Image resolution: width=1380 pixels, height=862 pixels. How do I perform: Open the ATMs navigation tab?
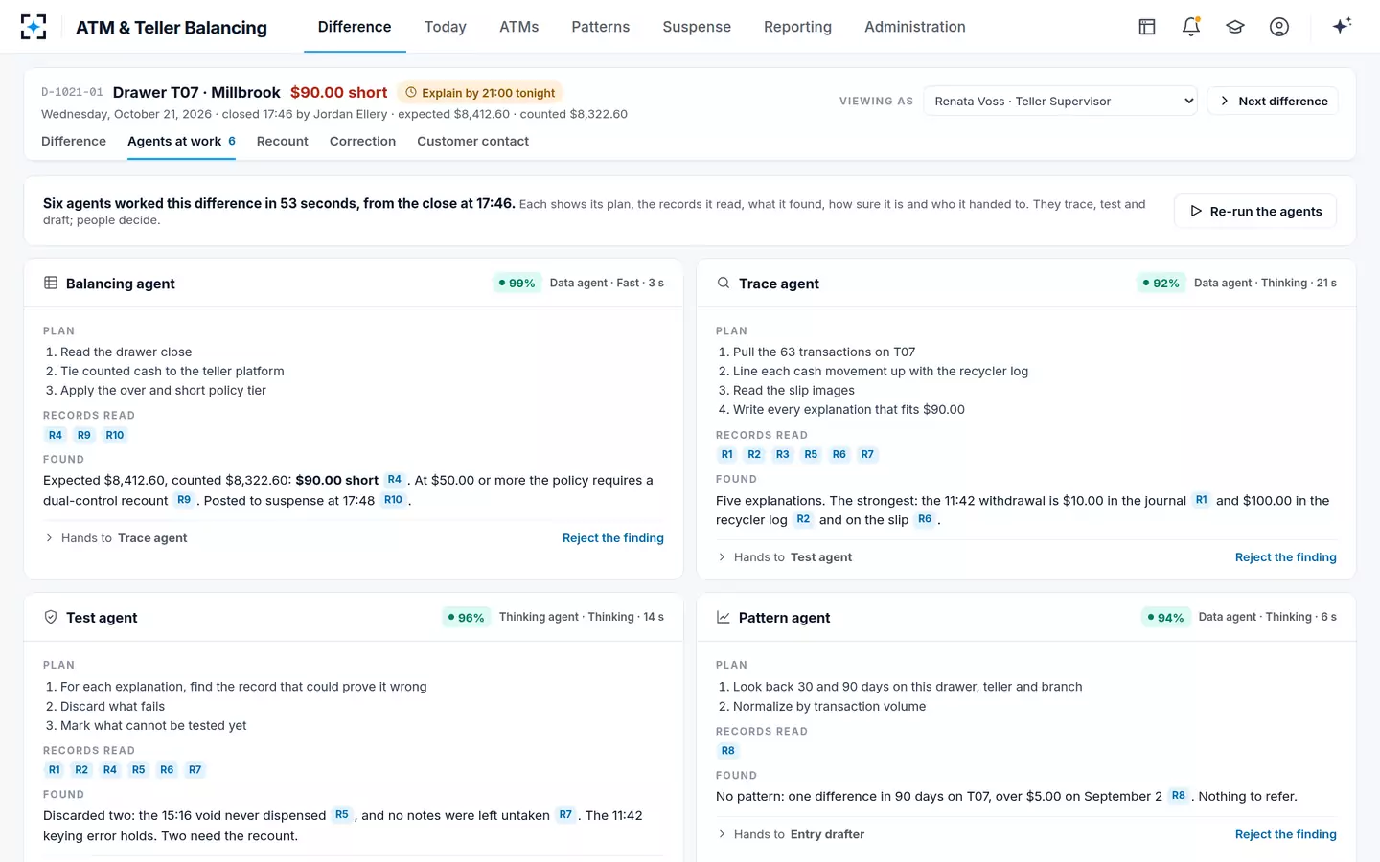tap(519, 27)
